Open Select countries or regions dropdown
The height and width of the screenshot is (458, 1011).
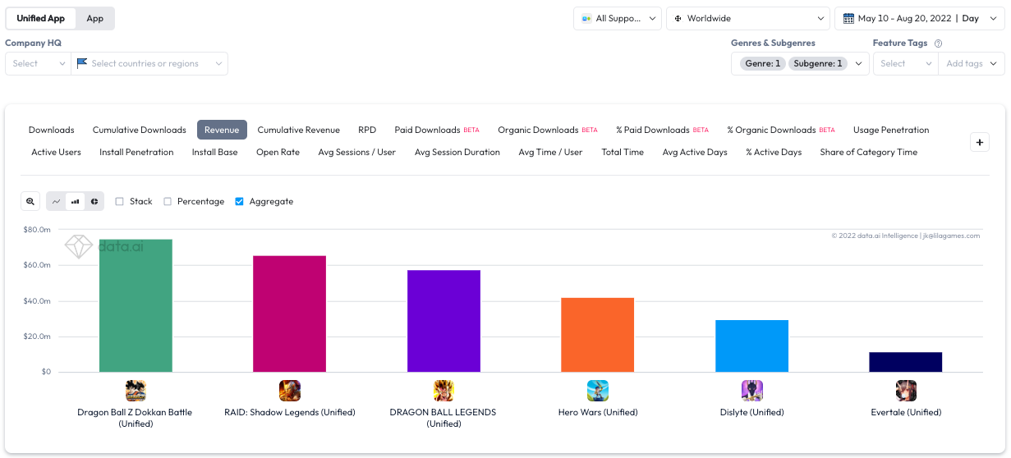point(149,63)
